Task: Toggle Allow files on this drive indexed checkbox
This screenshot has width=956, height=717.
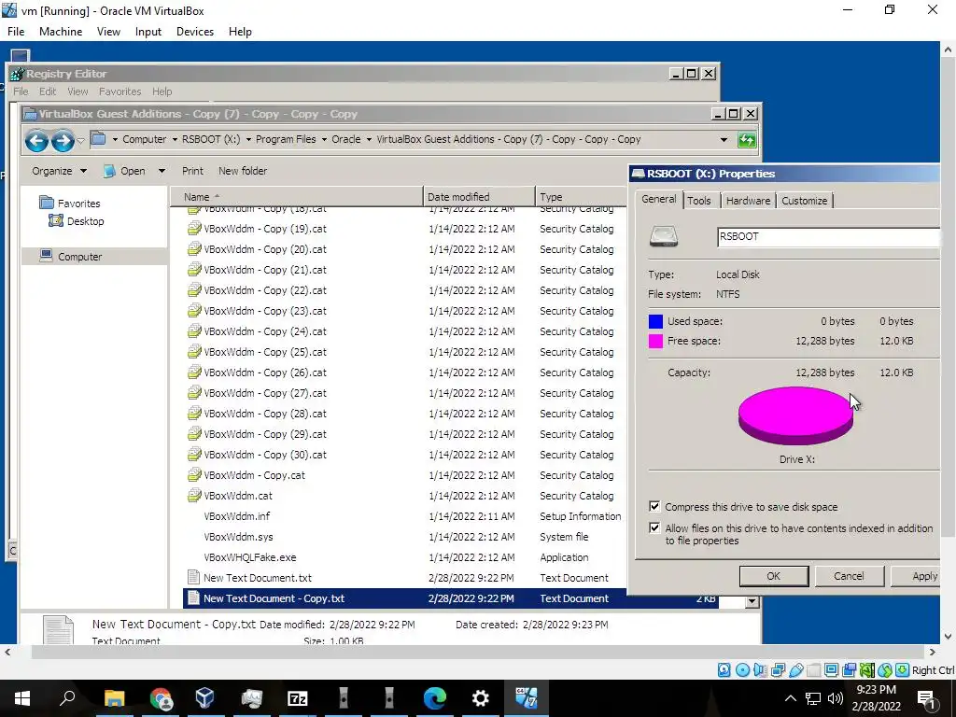Action: pos(654,528)
